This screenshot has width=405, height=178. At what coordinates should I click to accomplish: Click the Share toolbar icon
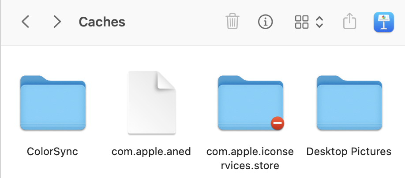coord(349,21)
